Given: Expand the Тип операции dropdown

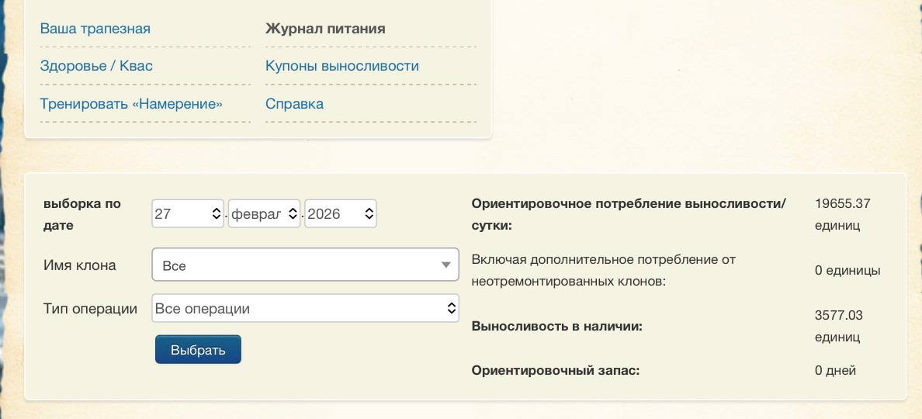Looking at the screenshot, I should [x=305, y=309].
